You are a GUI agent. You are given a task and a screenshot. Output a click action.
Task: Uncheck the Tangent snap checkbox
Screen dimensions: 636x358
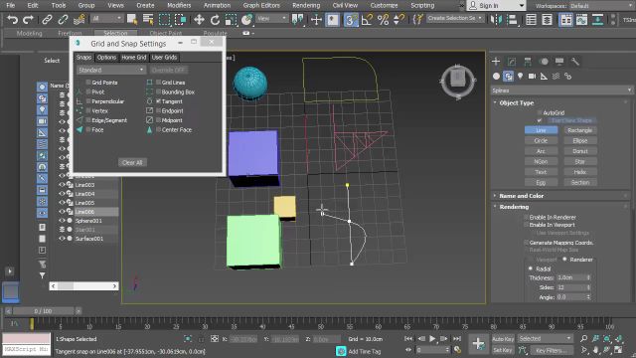pyautogui.click(x=159, y=101)
